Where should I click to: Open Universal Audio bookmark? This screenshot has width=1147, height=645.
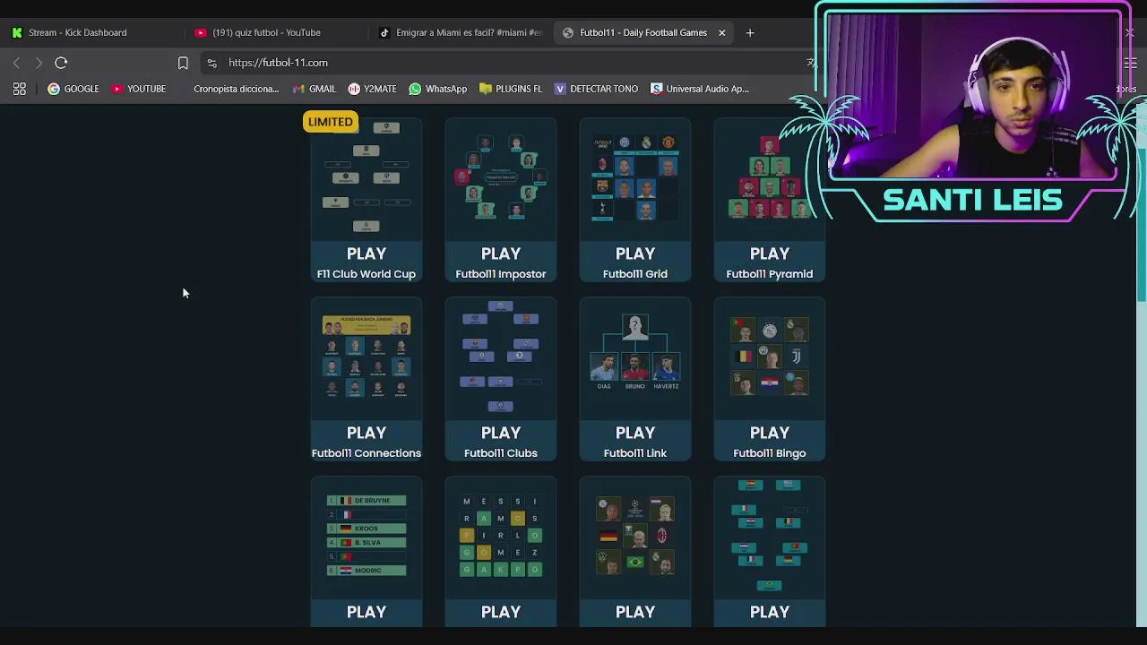point(700,89)
